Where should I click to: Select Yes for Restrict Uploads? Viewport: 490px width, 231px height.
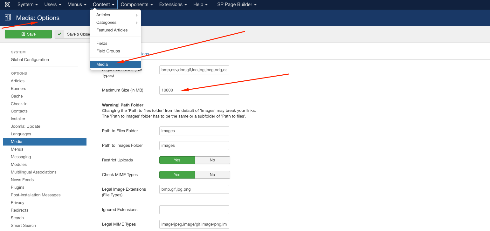[x=177, y=160]
